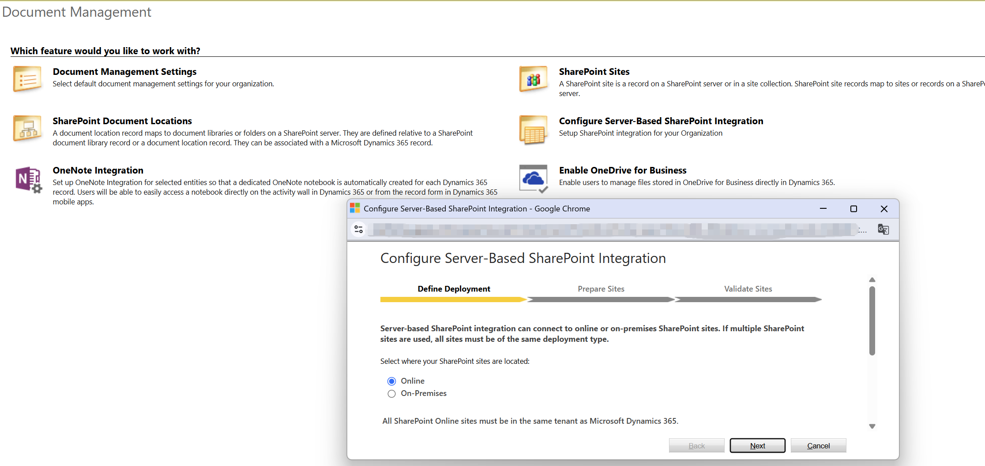
Task: Open SharePoint Document Locations link
Action: (122, 121)
